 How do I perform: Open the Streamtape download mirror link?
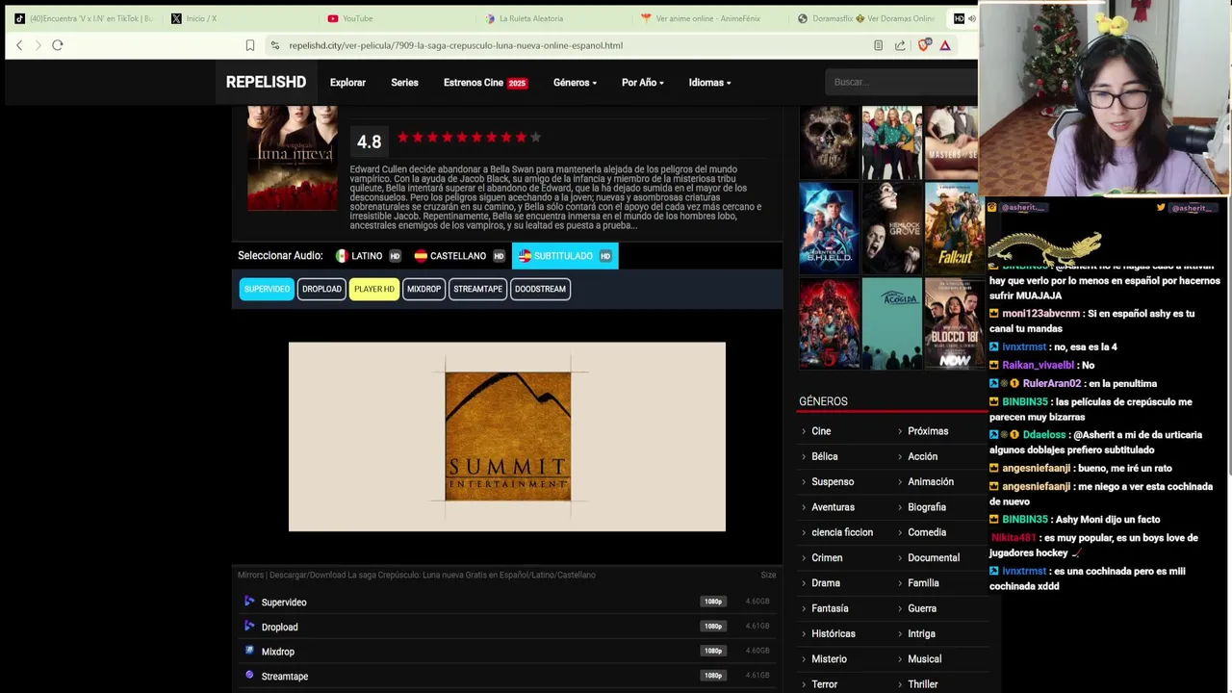(285, 677)
